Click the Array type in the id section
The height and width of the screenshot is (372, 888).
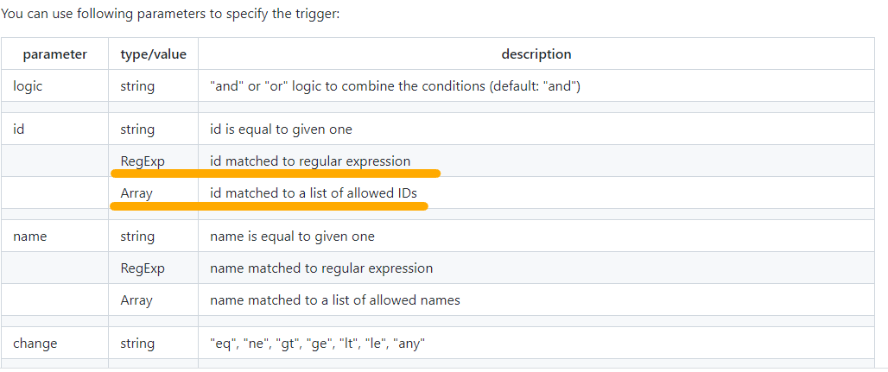[136, 193]
